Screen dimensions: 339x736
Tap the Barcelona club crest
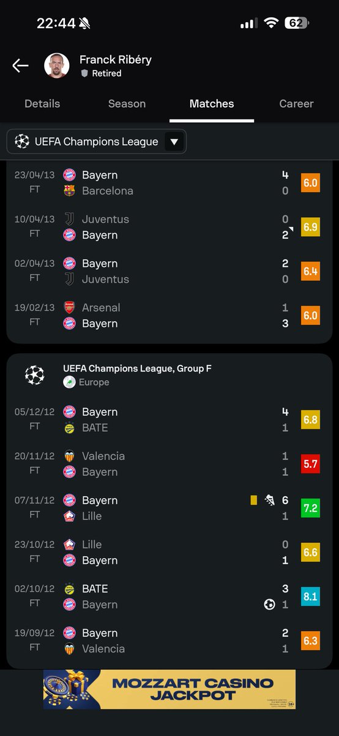click(69, 191)
